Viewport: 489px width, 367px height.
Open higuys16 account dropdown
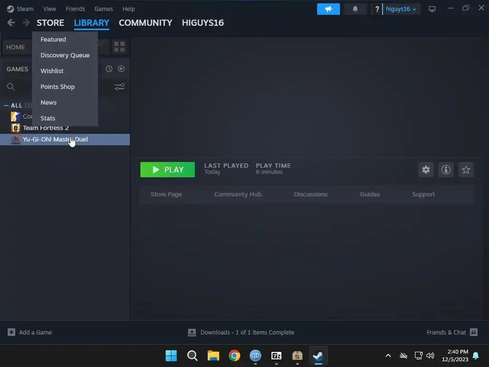[x=401, y=9]
